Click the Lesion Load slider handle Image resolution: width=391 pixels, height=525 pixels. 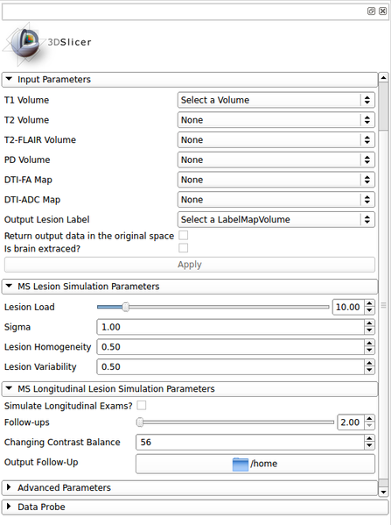pyautogui.click(x=126, y=307)
